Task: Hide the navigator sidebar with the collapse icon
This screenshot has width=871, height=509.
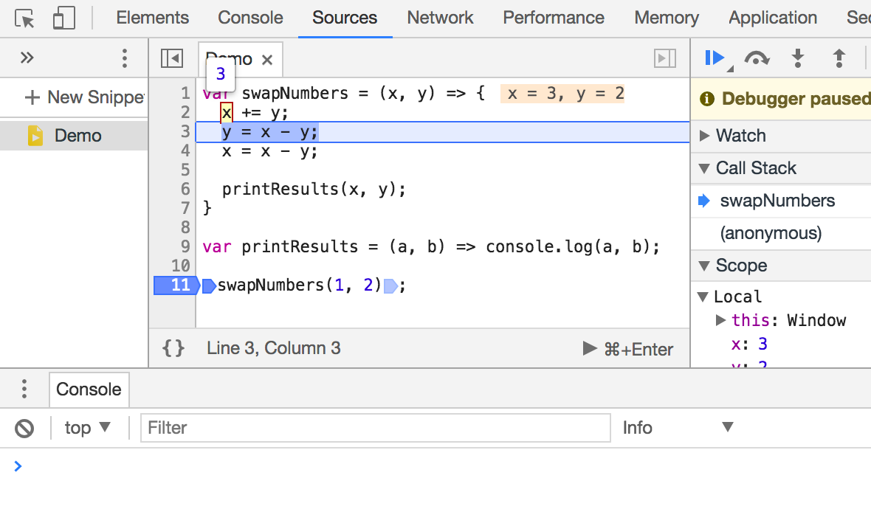Action: pyautogui.click(x=171, y=58)
